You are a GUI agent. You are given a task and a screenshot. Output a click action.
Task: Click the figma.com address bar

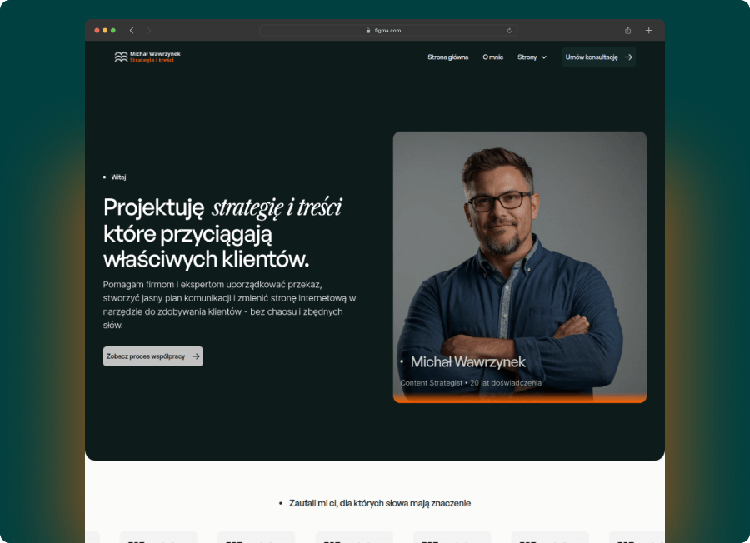pyautogui.click(x=388, y=31)
